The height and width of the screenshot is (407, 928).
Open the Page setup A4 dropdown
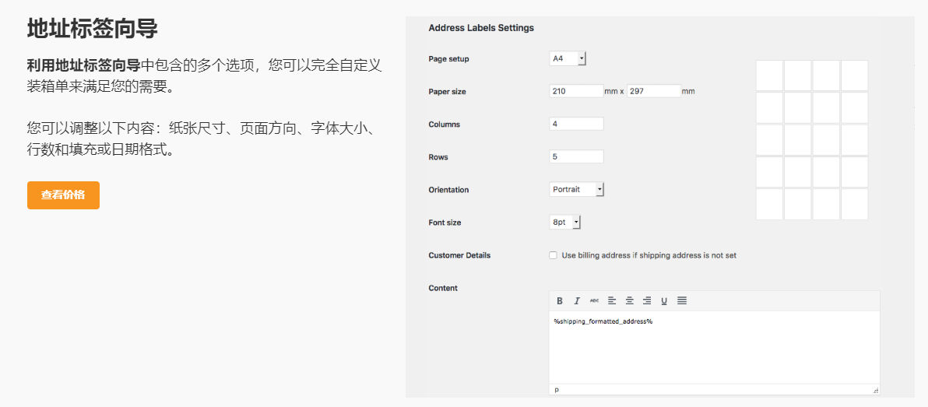[568, 58]
